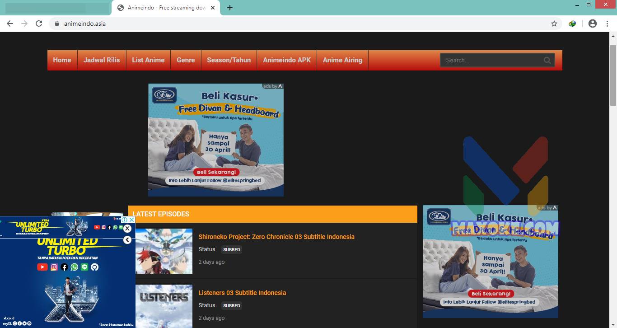Image resolution: width=617 pixels, height=328 pixels.
Task: Open the List Anime page
Action: pyautogui.click(x=148, y=60)
